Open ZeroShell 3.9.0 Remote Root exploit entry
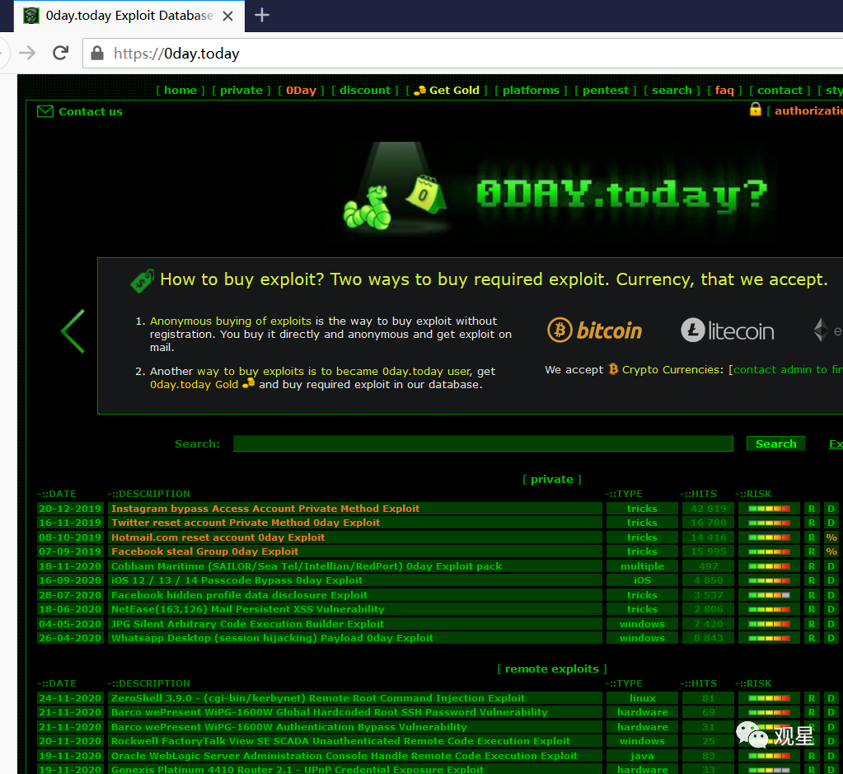Image resolution: width=843 pixels, height=774 pixels. pos(318,698)
